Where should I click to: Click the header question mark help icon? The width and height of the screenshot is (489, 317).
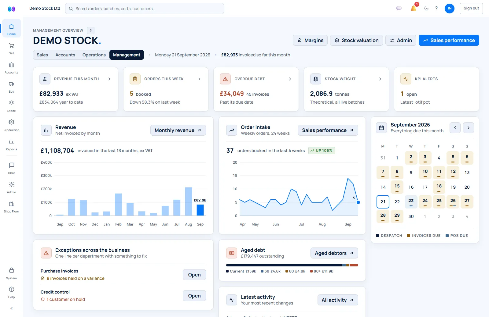436,9
